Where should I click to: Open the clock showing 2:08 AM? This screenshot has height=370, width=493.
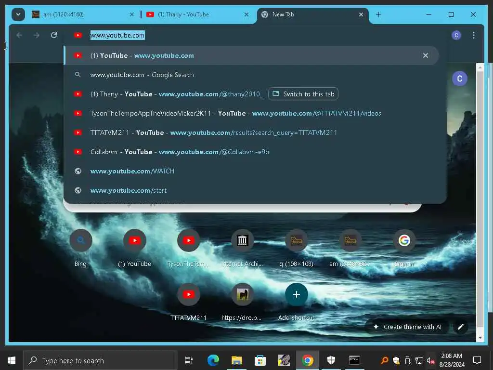click(452, 360)
